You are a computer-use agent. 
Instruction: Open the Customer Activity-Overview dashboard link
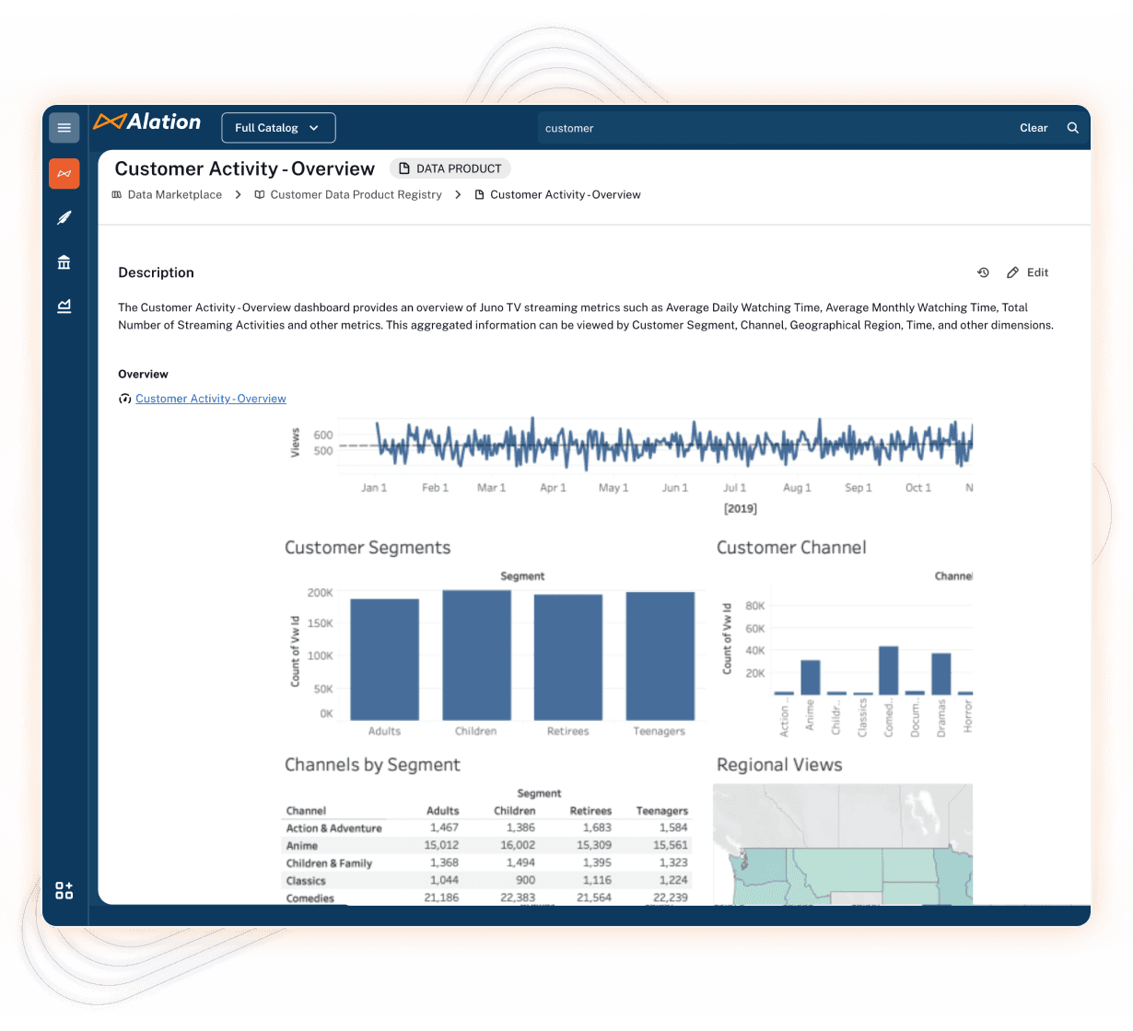click(210, 399)
